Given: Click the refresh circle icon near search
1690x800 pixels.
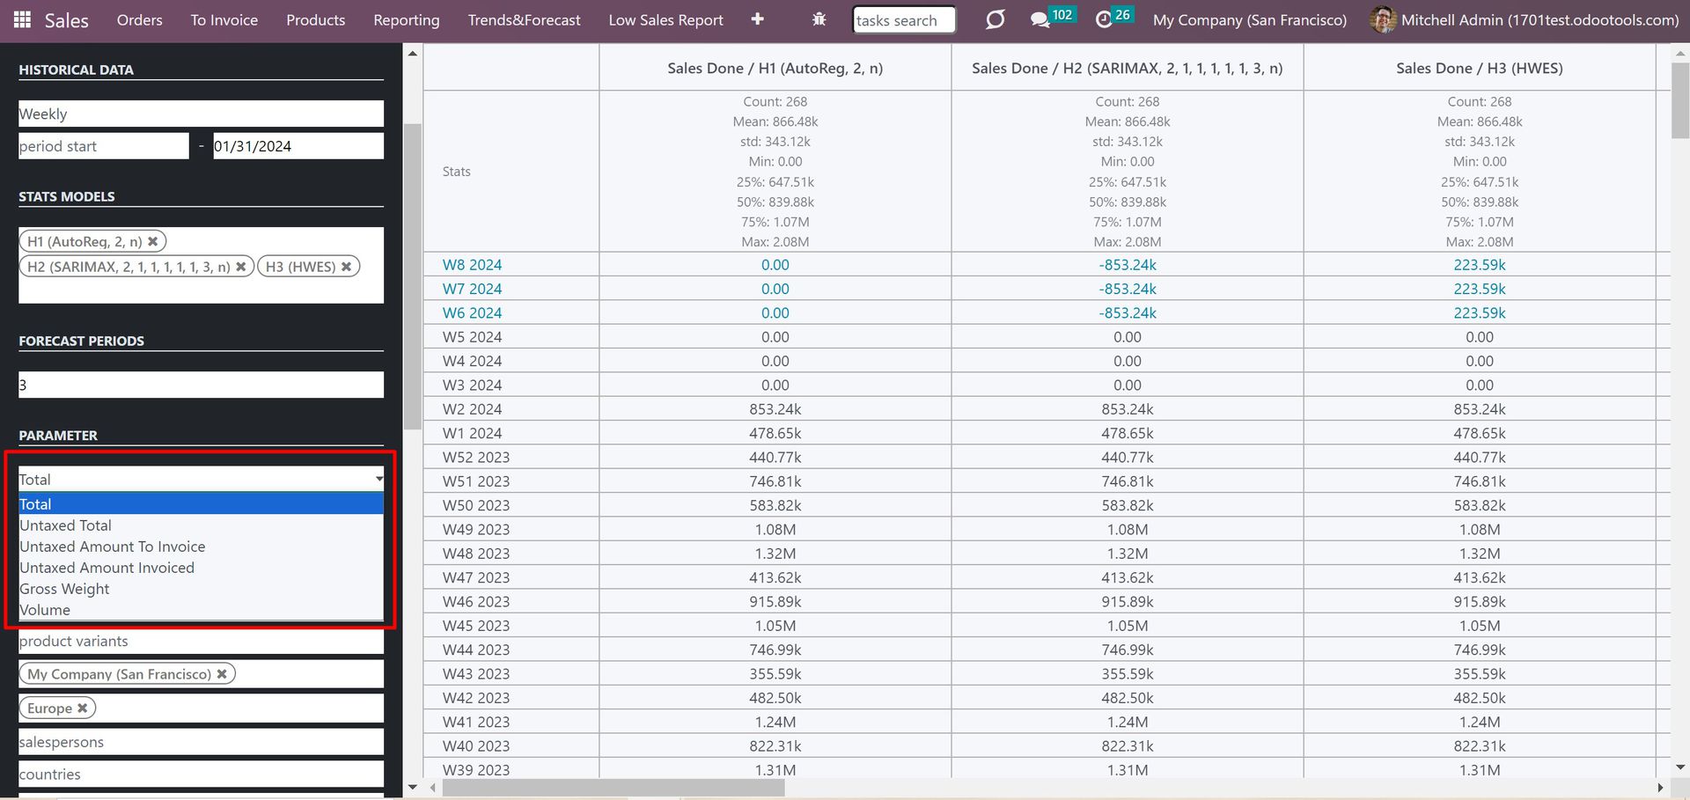Looking at the screenshot, I should coord(995,19).
